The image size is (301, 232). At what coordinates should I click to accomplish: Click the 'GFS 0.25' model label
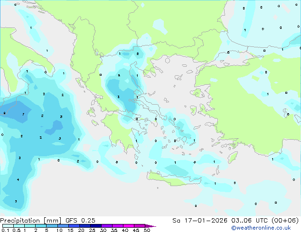tap(80, 221)
